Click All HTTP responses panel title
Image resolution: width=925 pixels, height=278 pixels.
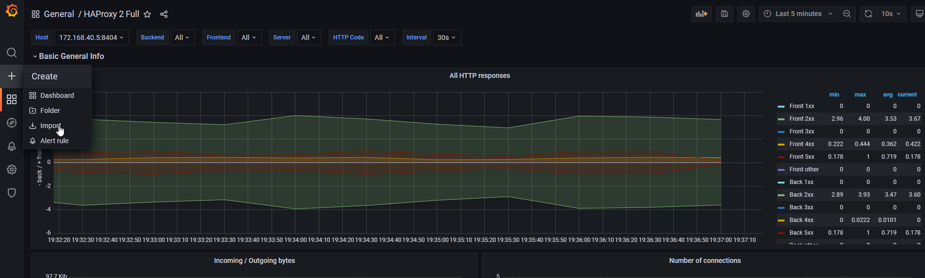tap(480, 75)
